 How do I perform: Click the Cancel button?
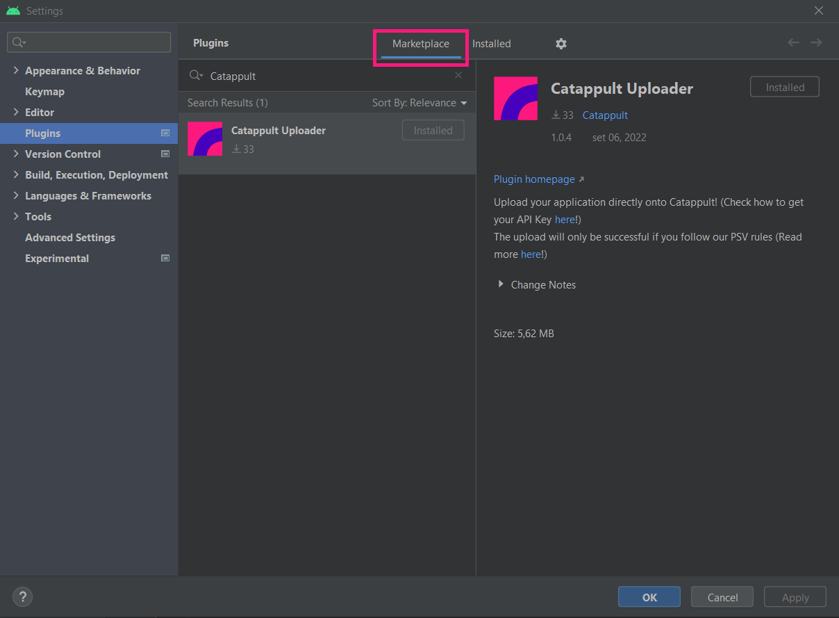coord(722,597)
